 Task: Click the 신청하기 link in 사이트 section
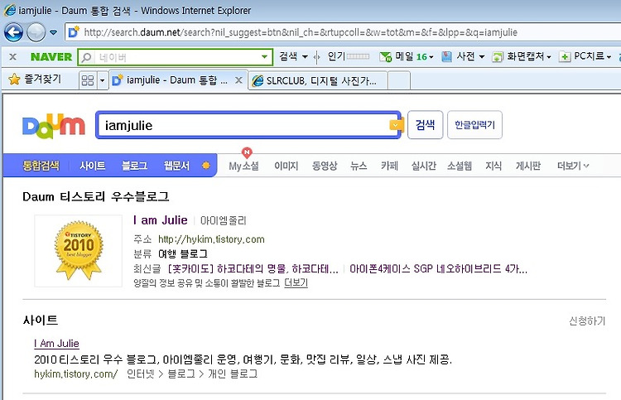[587, 320]
